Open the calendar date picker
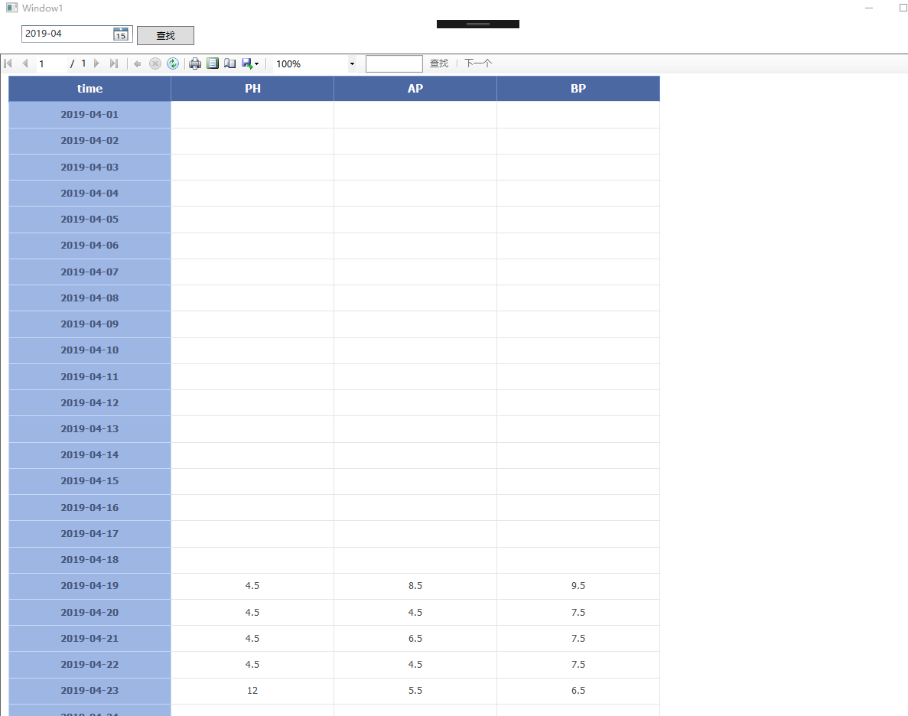This screenshot has width=908, height=716. tap(120, 34)
